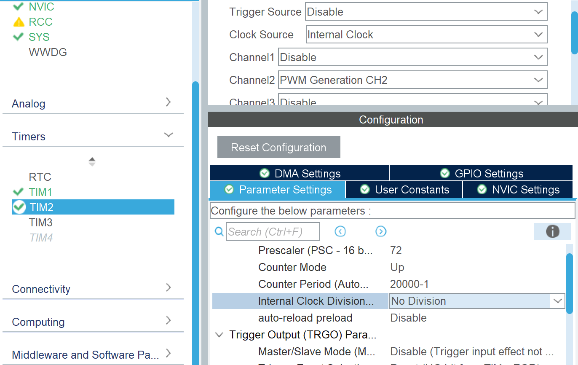
Task: Open the Channel1 dropdown
Action: tap(413, 57)
